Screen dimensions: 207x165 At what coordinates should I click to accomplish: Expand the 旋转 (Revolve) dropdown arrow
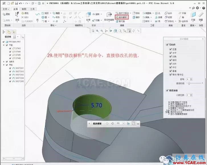tap(101, 14)
